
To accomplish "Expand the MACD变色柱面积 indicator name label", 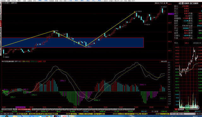I will tap(8, 61).
